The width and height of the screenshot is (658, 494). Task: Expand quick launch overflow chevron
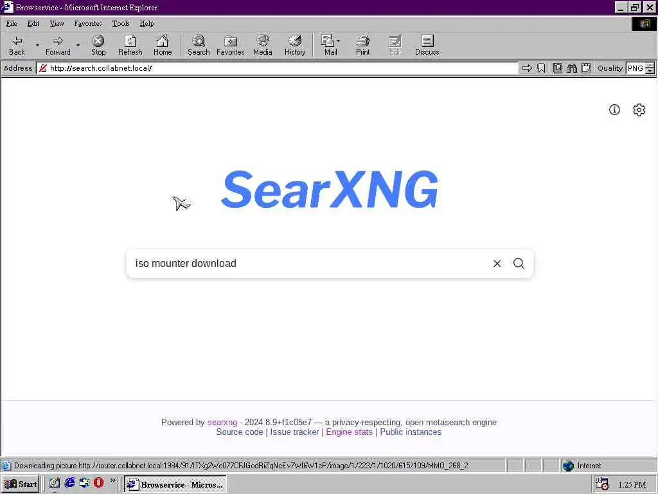coord(113,480)
